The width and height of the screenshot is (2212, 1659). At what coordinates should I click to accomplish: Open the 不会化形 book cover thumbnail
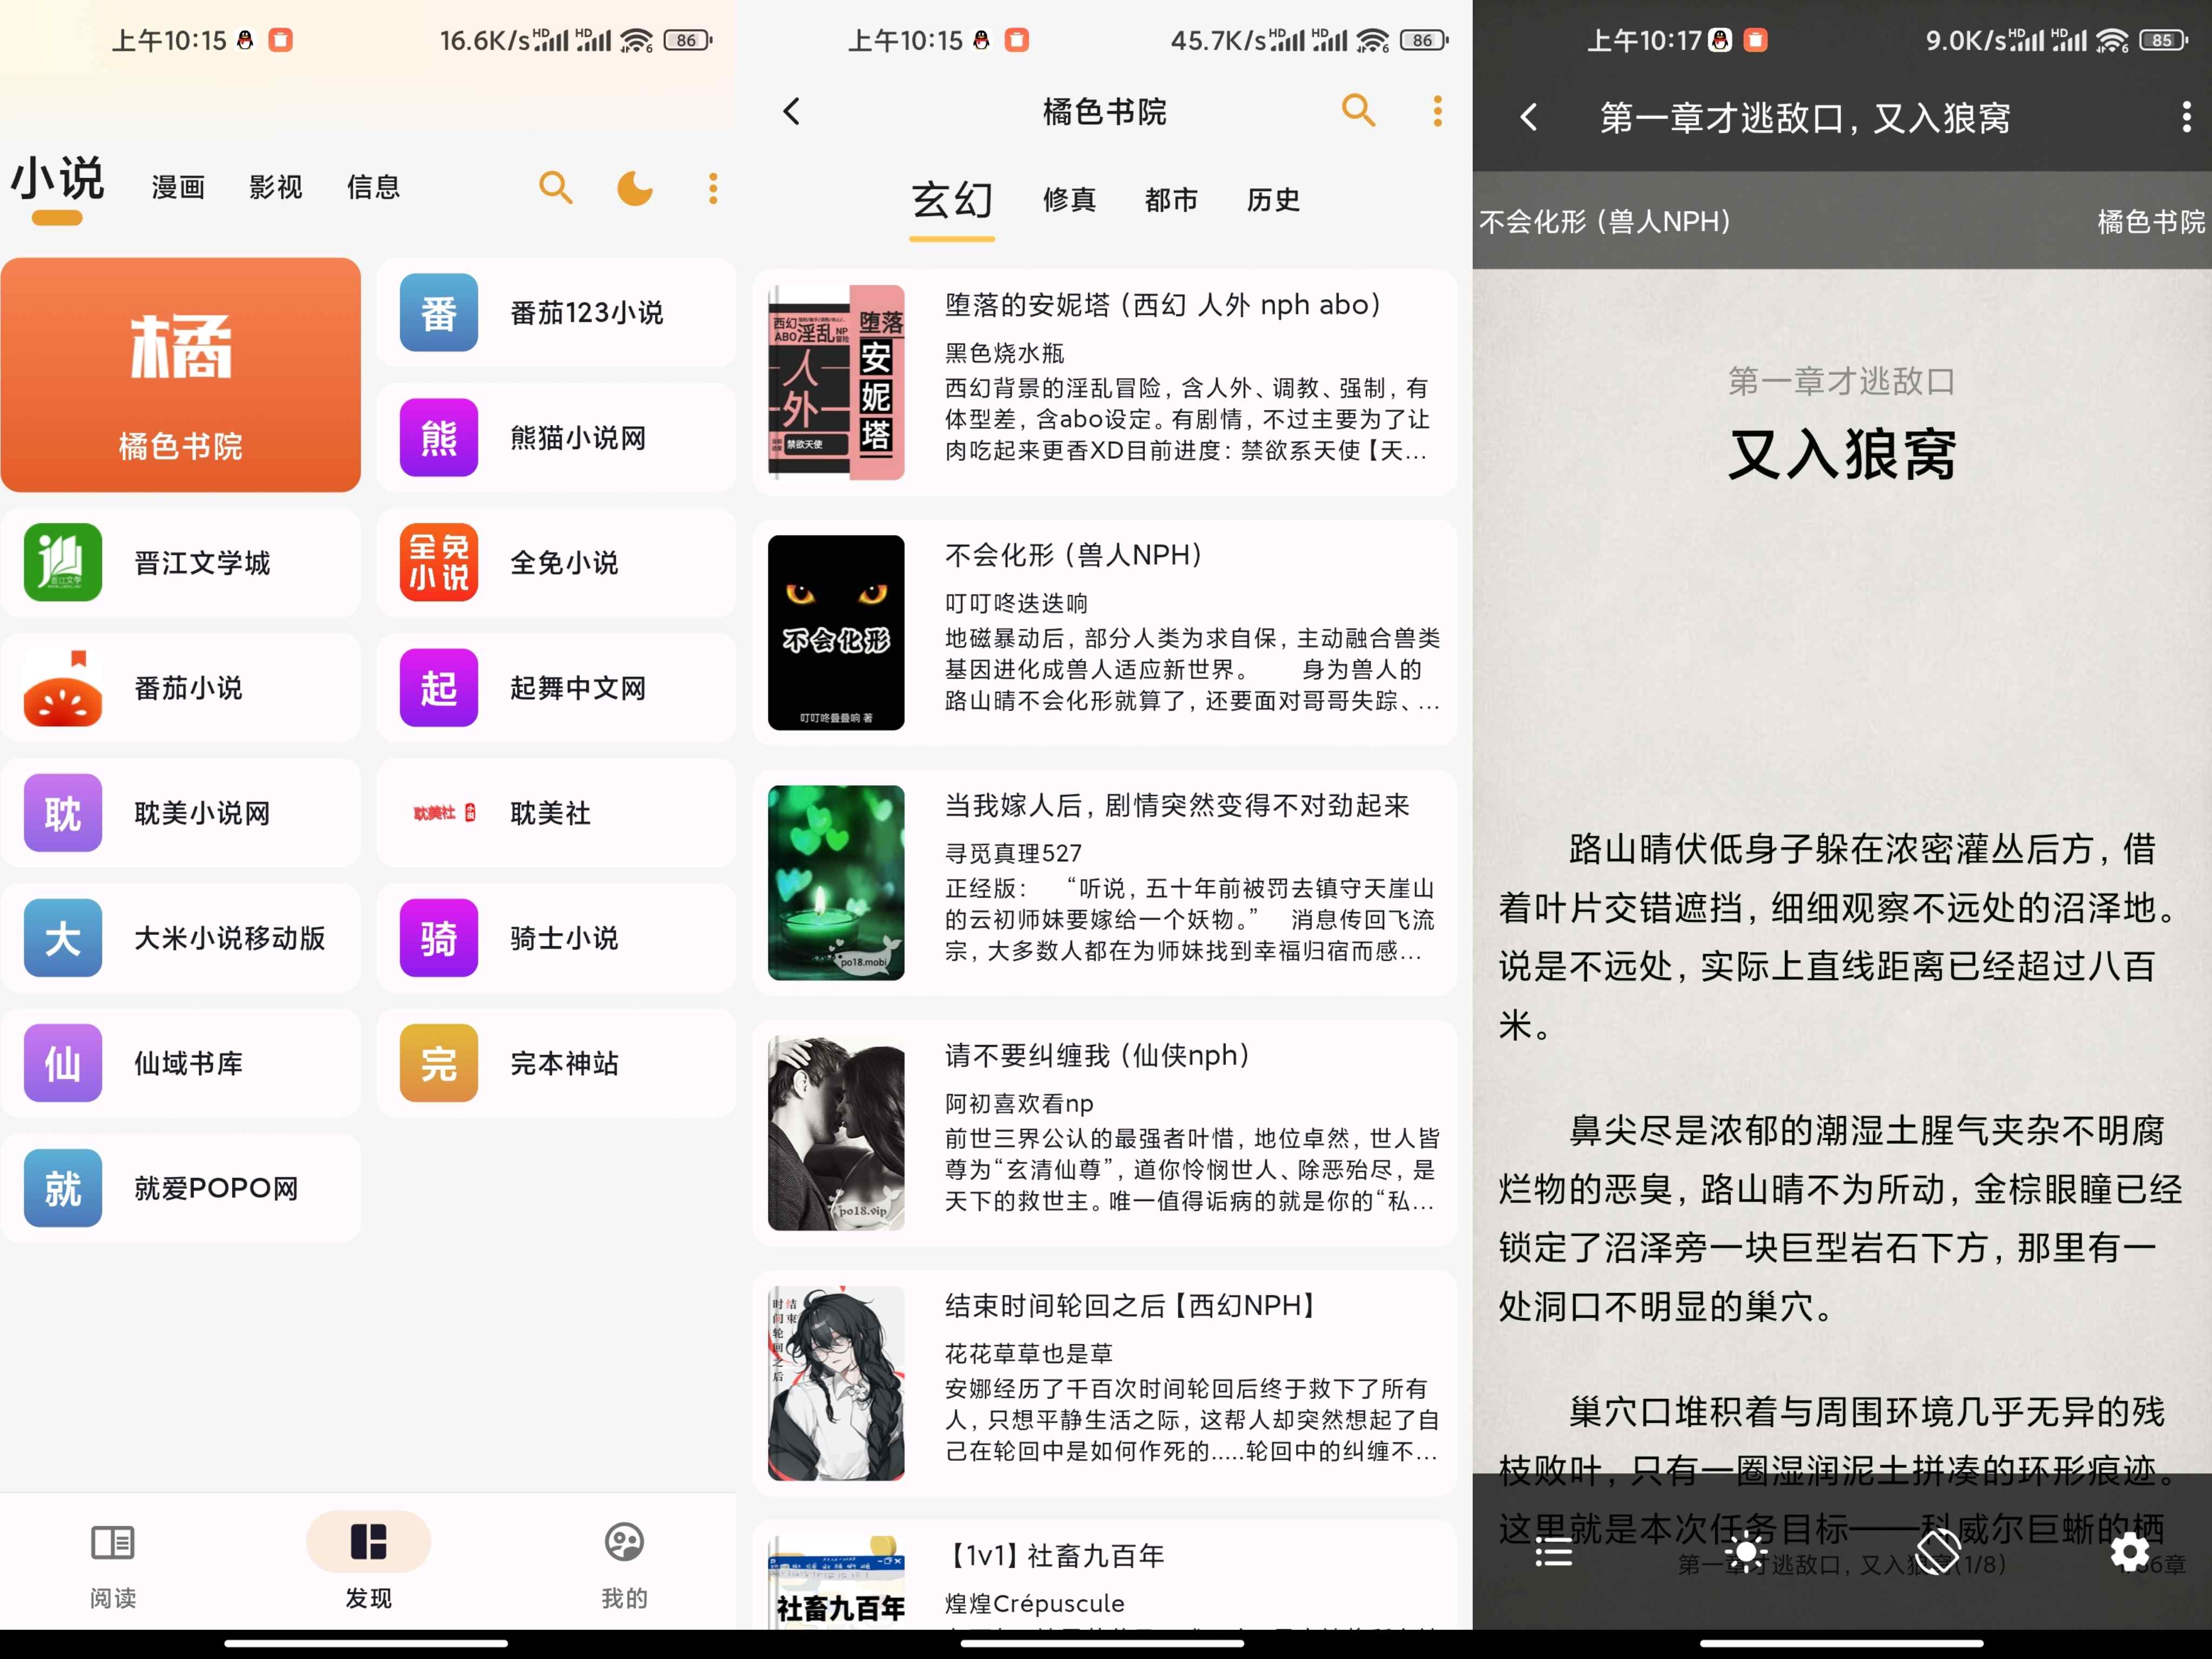point(836,632)
